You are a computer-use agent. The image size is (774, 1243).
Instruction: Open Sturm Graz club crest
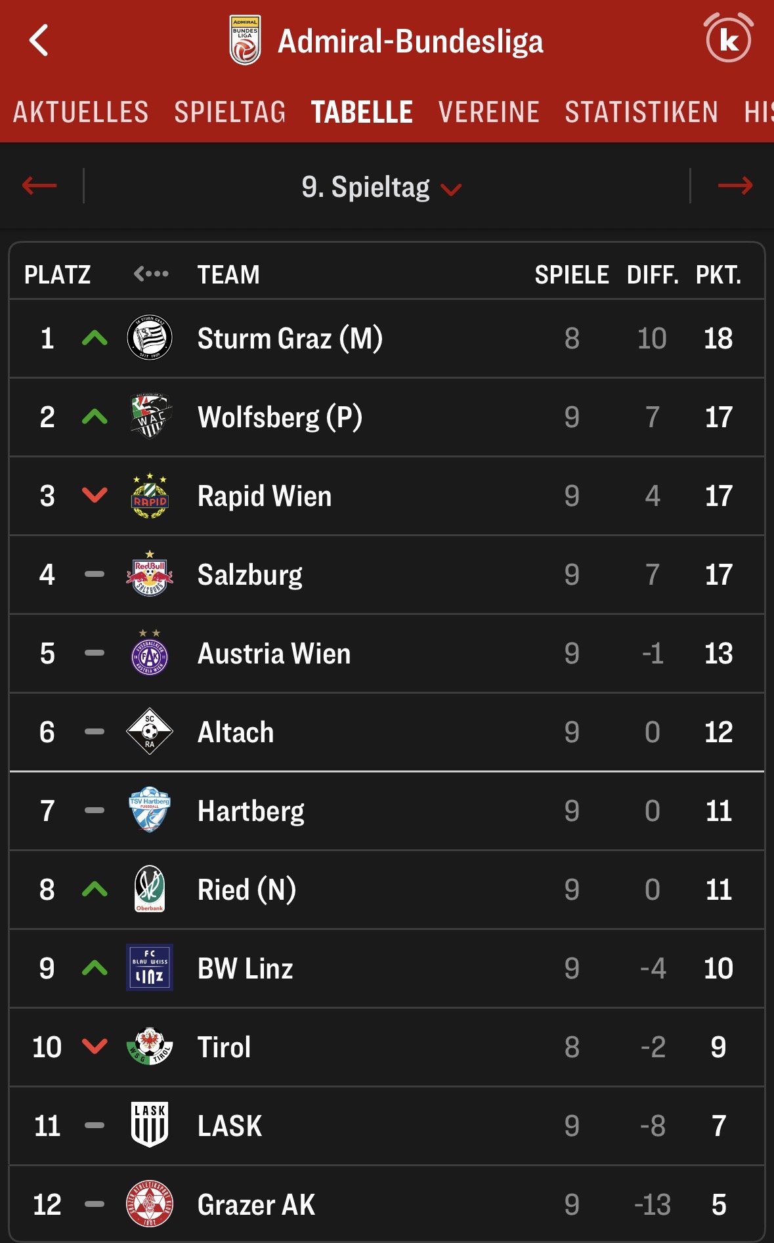click(x=150, y=338)
